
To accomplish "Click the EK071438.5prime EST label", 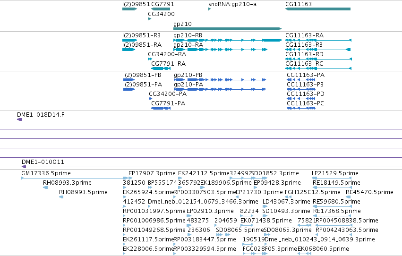I will pyautogui.click(x=266, y=221).
